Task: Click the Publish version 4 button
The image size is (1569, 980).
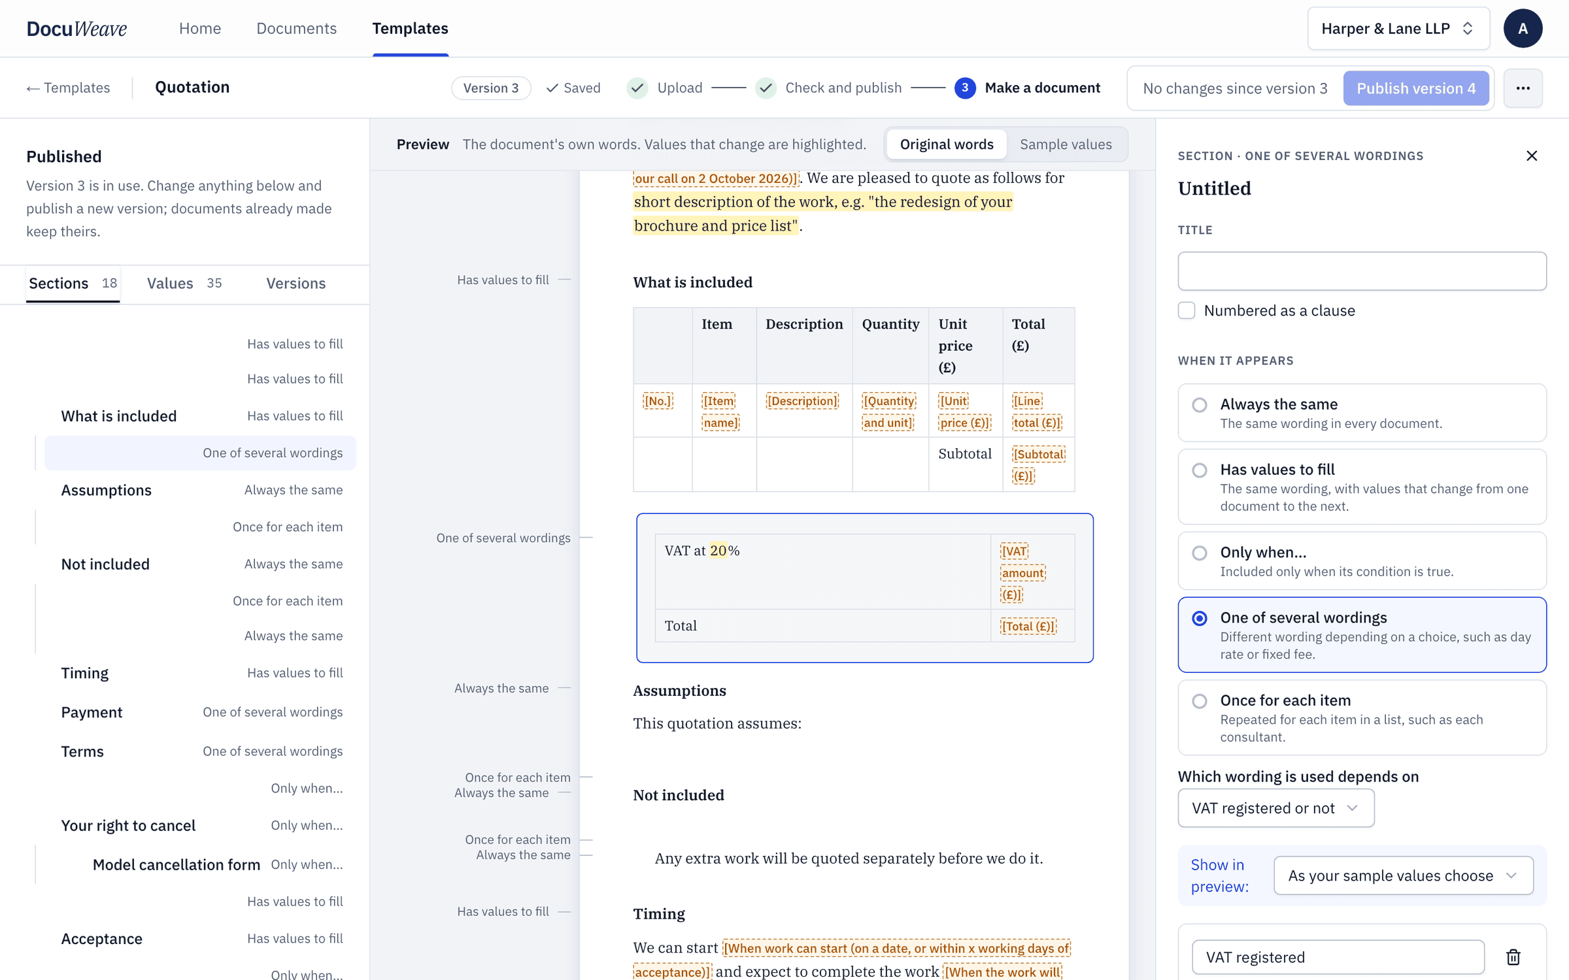Action: point(1416,88)
